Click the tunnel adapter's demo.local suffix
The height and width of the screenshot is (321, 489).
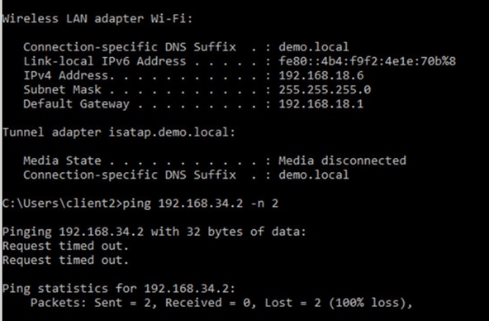coord(313,175)
